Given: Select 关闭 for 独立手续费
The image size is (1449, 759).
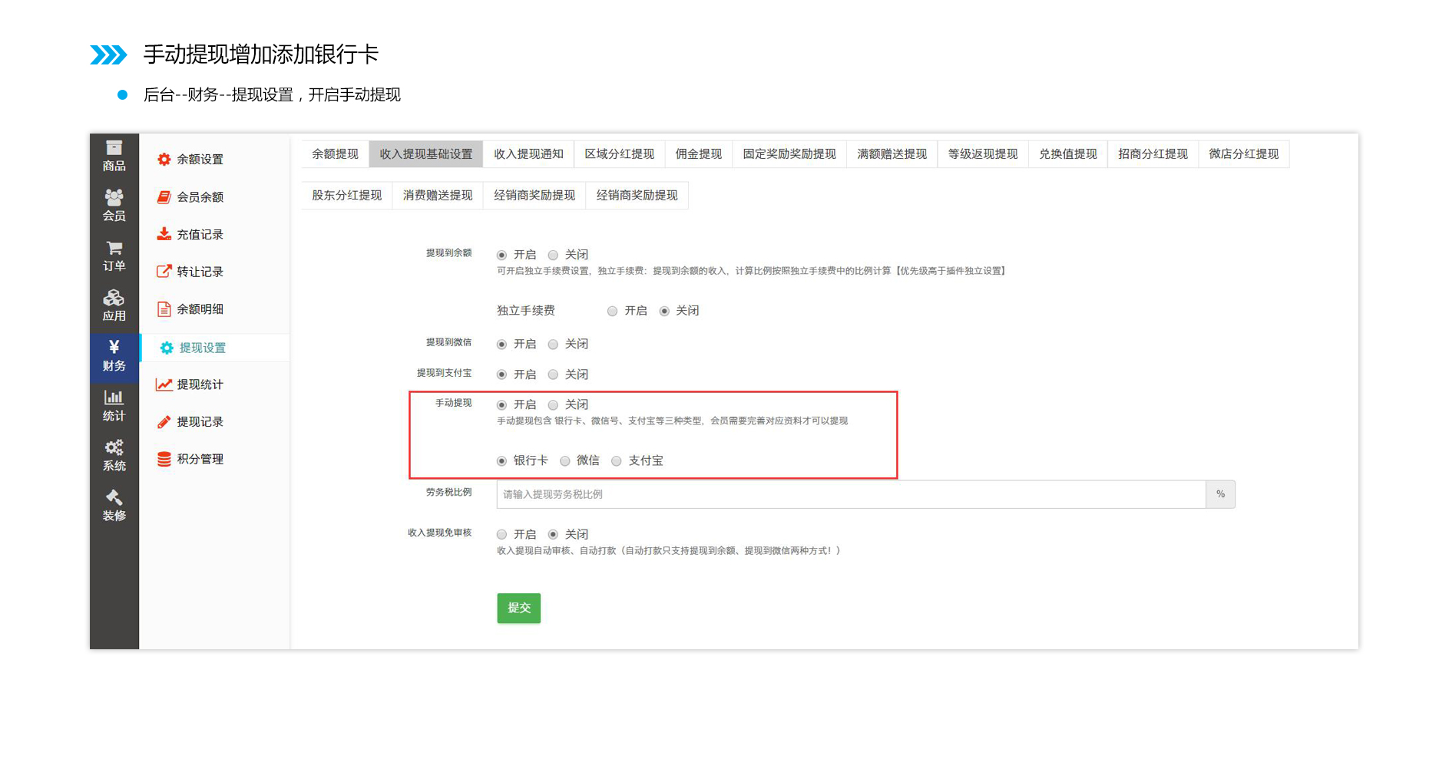Looking at the screenshot, I should coord(664,311).
